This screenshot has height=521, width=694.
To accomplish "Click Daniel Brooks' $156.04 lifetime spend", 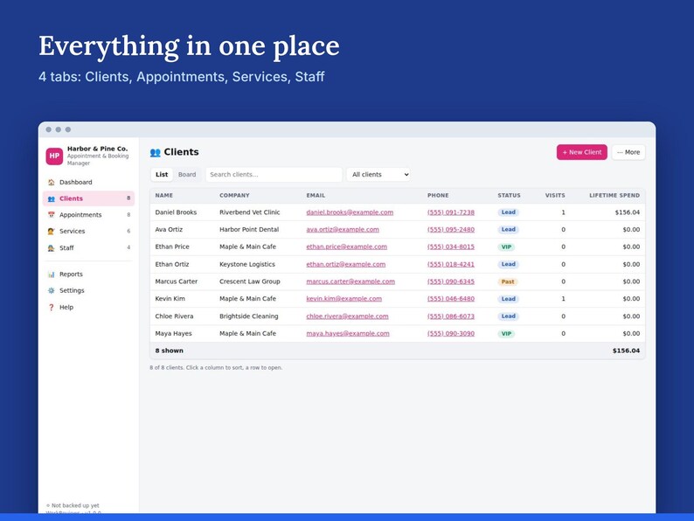I will pyautogui.click(x=628, y=212).
